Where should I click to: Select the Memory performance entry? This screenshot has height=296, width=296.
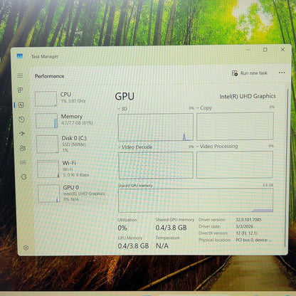tap(72, 120)
